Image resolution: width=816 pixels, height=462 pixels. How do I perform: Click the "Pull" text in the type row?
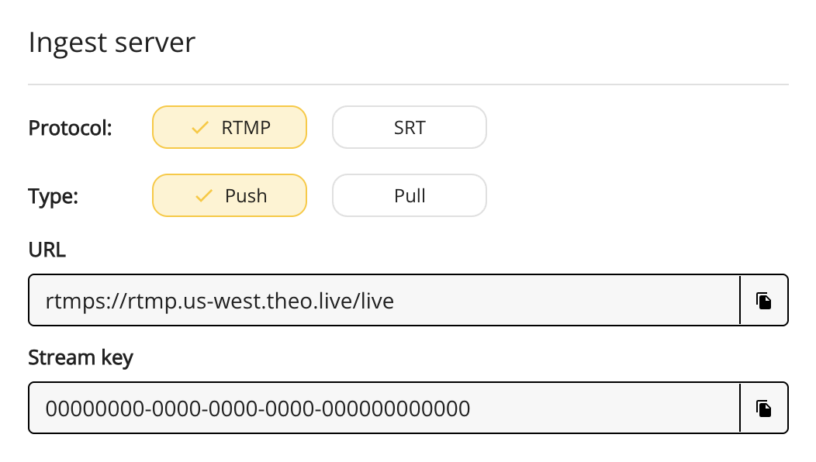click(x=409, y=196)
